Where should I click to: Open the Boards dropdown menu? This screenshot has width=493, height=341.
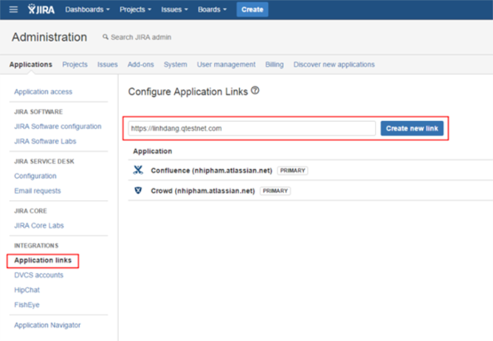(213, 10)
